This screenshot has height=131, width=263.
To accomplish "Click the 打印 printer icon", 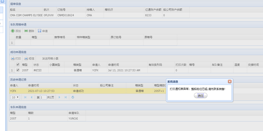I will (x=12, y=58).
